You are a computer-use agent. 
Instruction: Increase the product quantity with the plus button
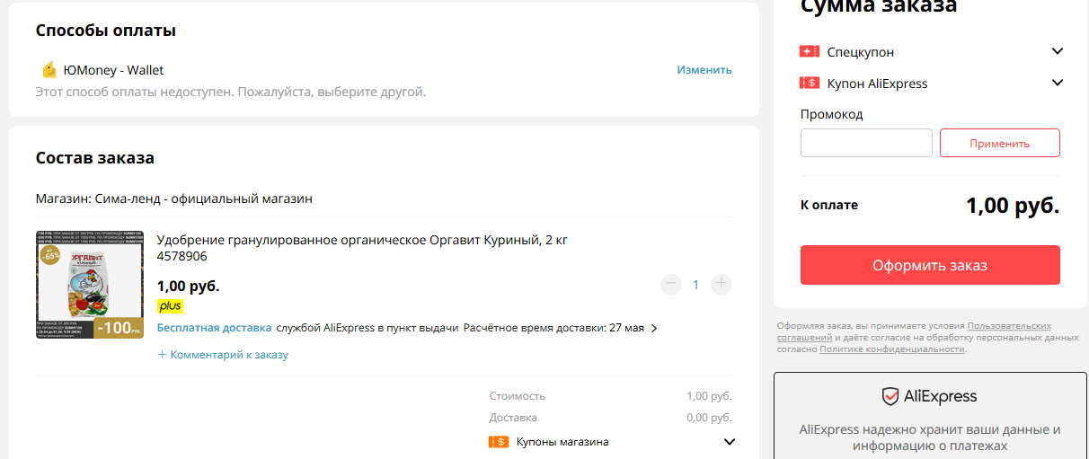tap(722, 285)
